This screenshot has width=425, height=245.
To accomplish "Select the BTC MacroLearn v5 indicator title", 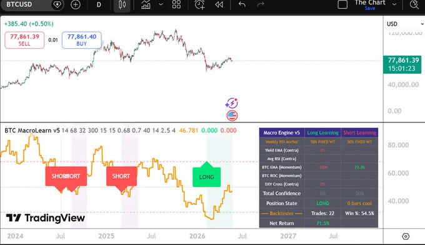I will coord(32,131).
